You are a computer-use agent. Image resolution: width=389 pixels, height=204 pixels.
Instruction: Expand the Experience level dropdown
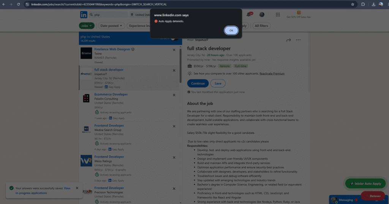pos(140,26)
